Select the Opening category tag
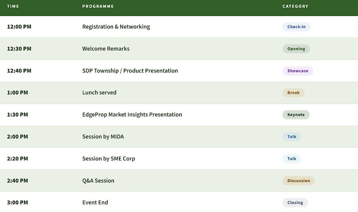This screenshot has width=358, height=212. coord(296,49)
